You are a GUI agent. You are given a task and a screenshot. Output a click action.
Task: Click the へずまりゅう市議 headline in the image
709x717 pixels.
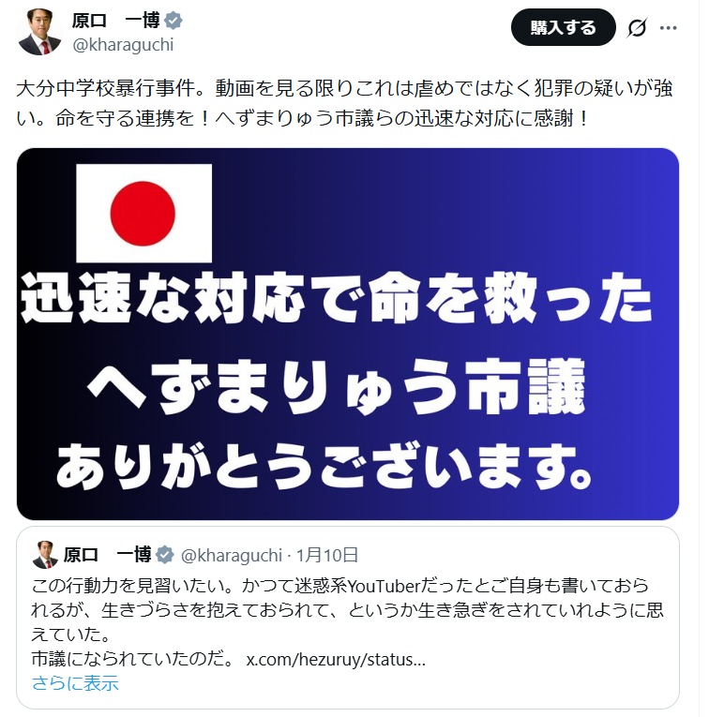pyautogui.click(x=336, y=386)
